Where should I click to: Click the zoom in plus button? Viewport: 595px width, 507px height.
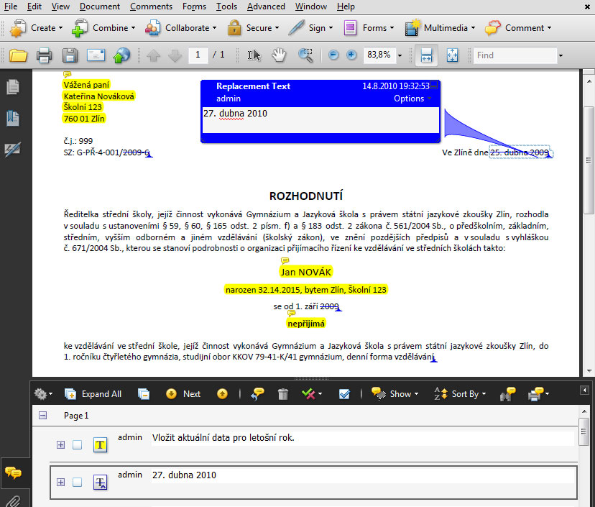351,55
